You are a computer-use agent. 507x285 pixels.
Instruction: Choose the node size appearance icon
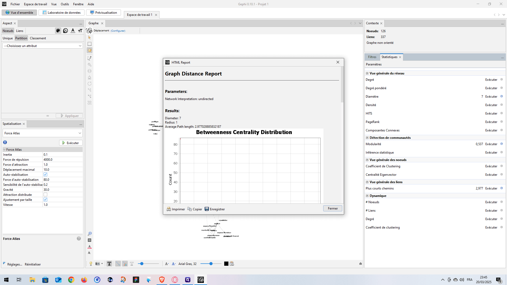(65, 31)
